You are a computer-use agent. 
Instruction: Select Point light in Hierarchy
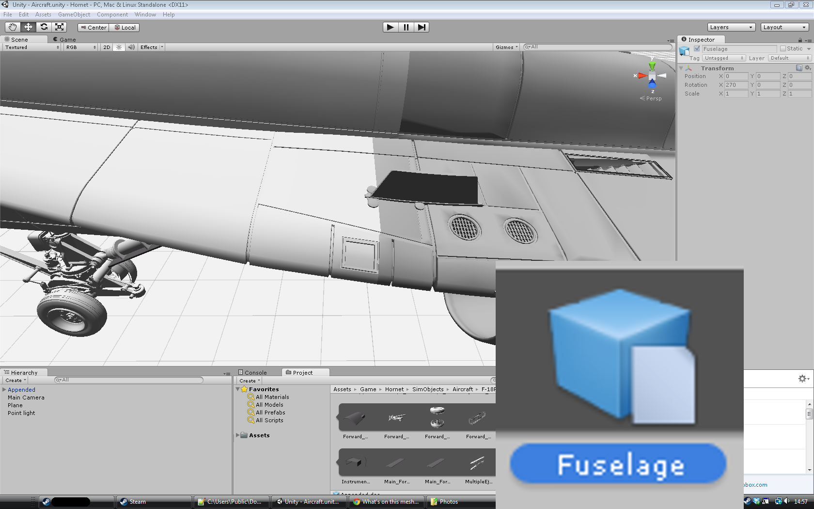click(21, 413)
